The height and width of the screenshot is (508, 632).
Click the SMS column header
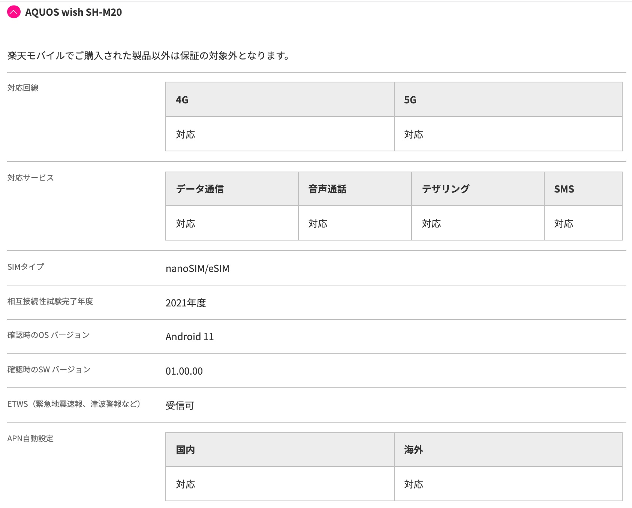tap(583, 189)
